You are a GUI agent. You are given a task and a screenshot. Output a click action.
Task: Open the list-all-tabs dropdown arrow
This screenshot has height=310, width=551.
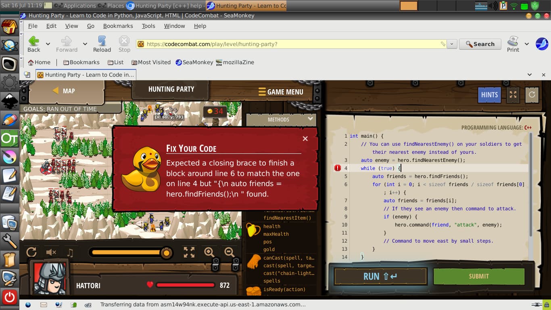530,75
